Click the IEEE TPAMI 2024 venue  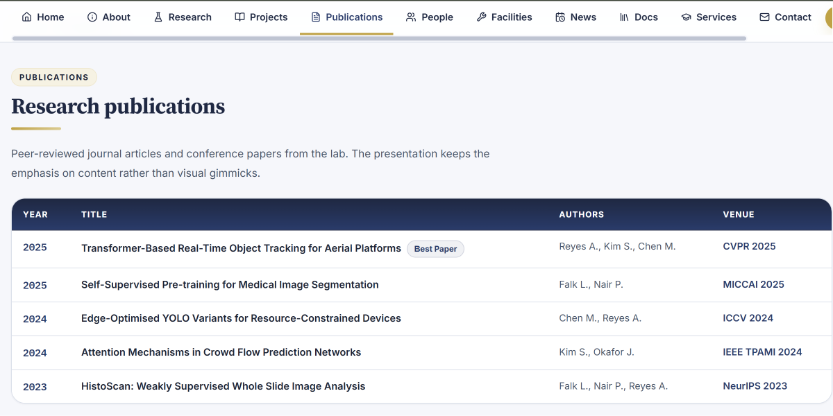coord(762,352)
